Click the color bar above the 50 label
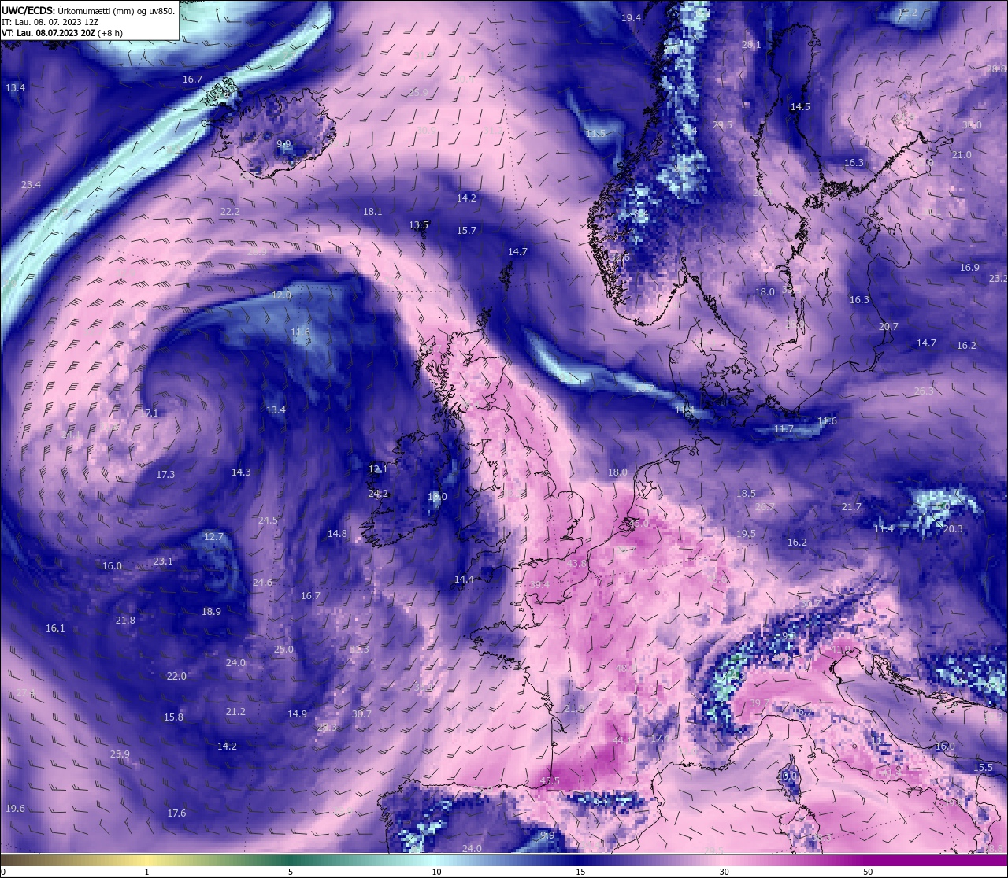The width and height of the screenshot is (1008, 878). [868, 860]
